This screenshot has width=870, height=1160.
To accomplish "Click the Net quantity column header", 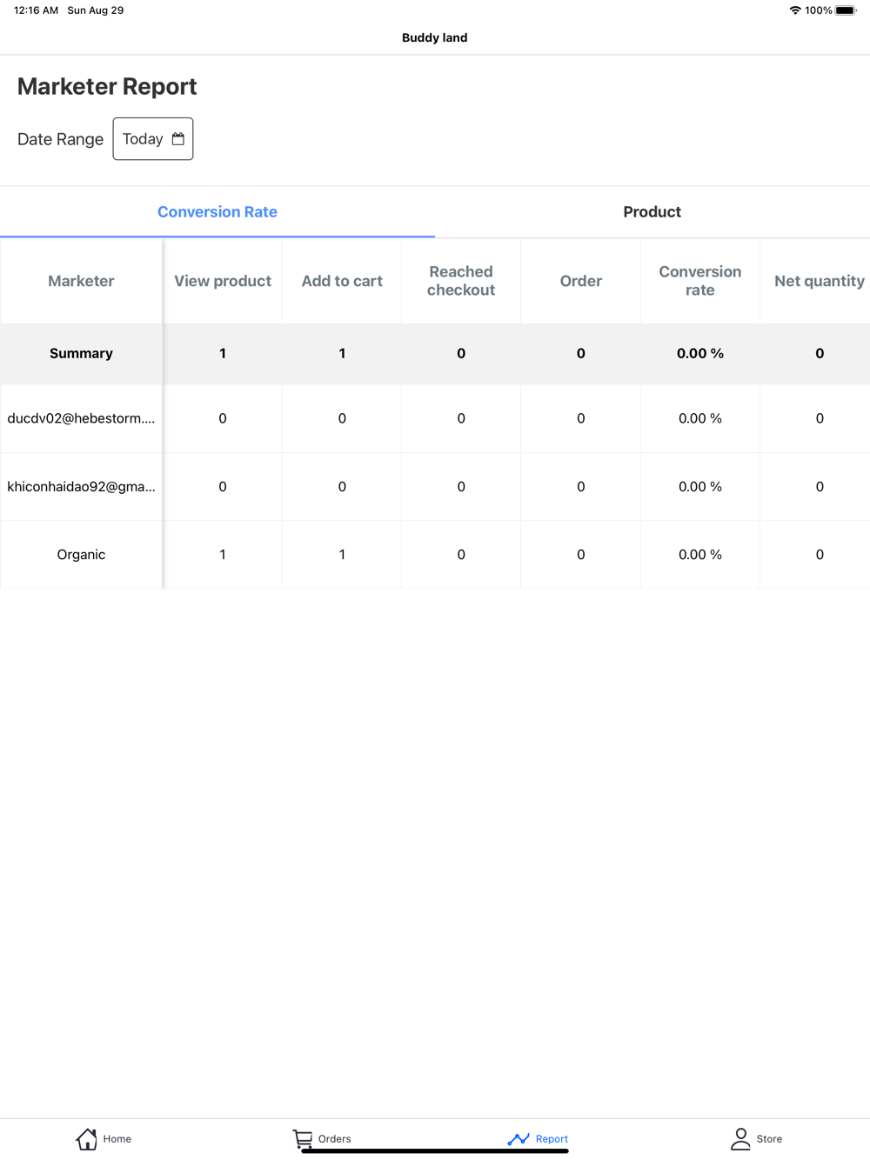I will coord(819,281).
